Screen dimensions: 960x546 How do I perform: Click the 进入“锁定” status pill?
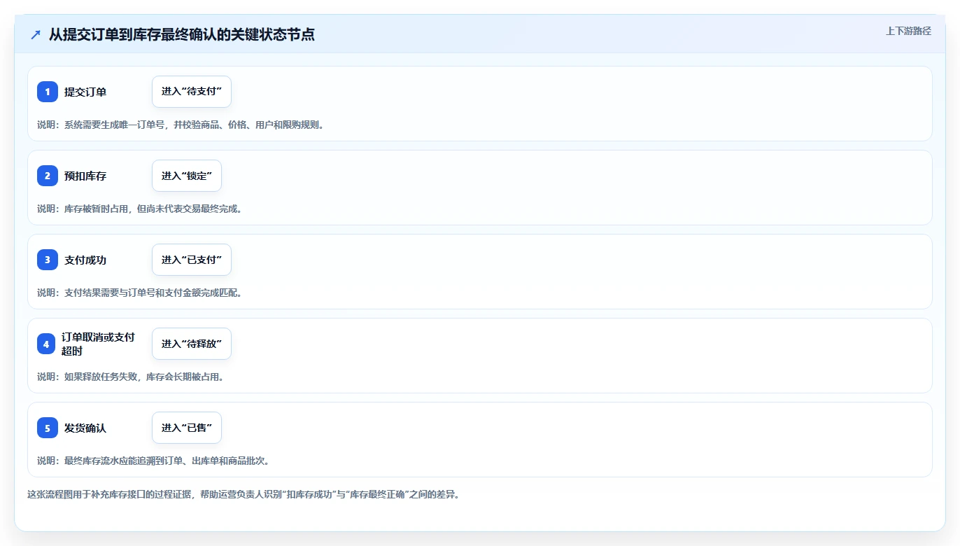pos(187,176)
